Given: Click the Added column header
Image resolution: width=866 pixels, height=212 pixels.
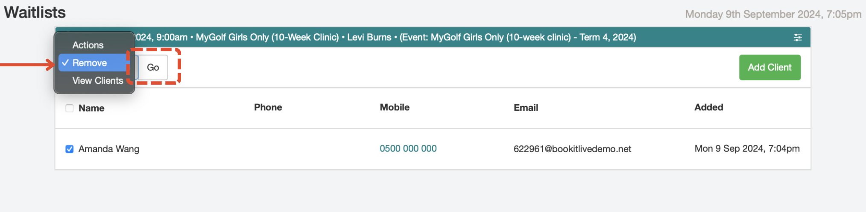Looking at the screenshot, I should pos(708,107).
